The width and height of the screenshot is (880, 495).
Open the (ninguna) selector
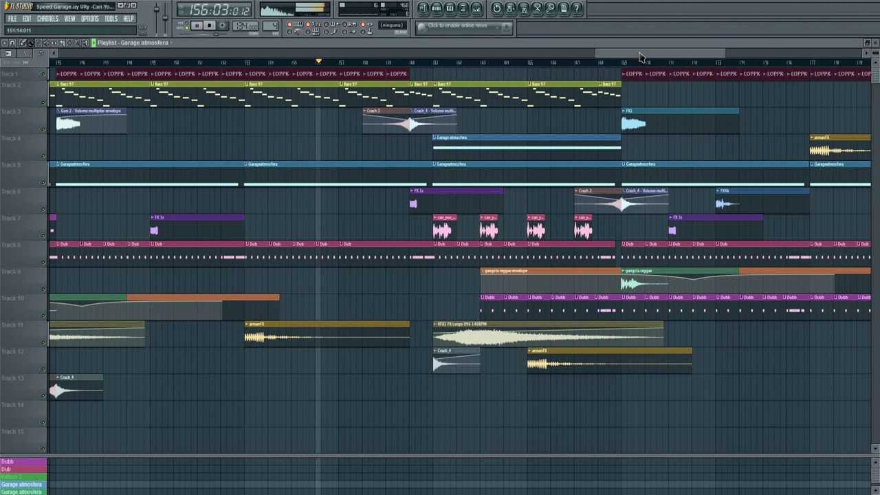click(x=393, y=25)
